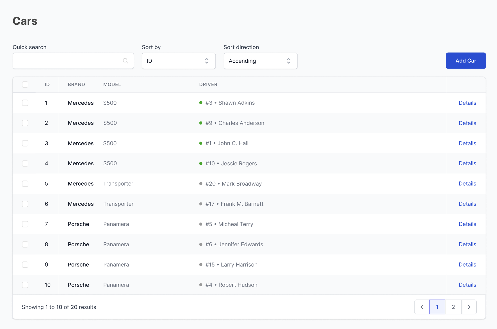Screen dimensions: 497x329
Task: Tick checkbox for Micheal Terry's Panamera
Action: point(25,224)
